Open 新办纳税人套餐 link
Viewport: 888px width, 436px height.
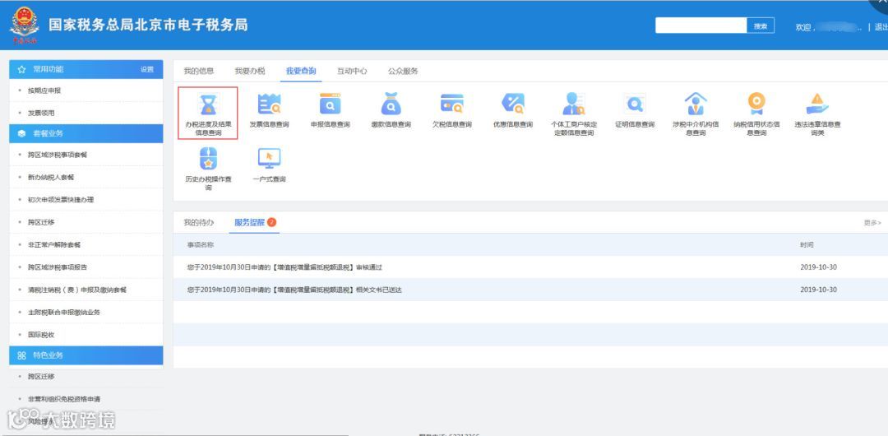coord(51,178)
